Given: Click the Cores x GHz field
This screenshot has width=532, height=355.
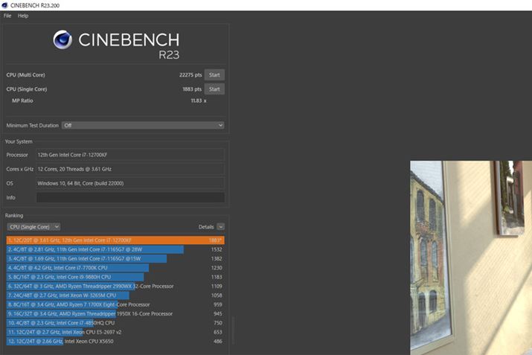Looking at the screenshot, I should click(x=130, y=169).
